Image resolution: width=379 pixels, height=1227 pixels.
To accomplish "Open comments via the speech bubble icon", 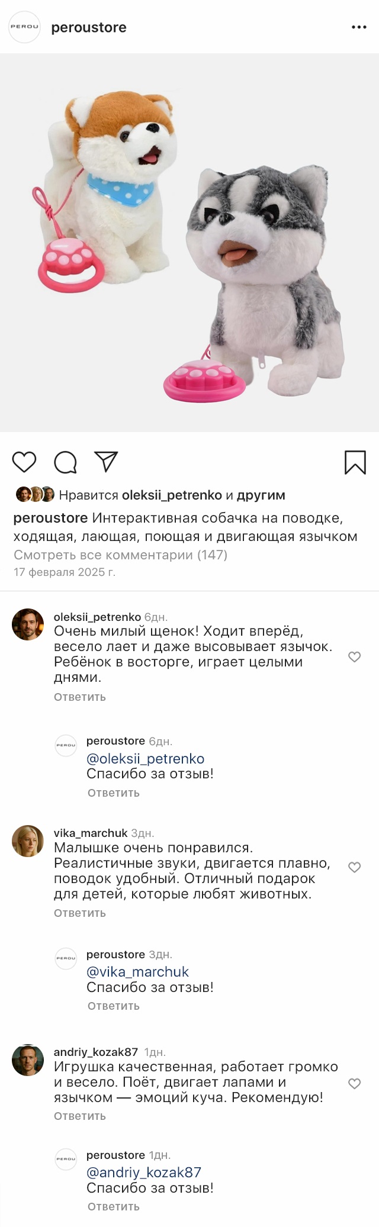I will 65,462.
